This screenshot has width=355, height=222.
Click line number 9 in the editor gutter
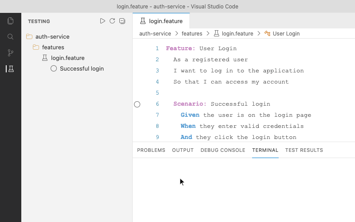click(157, 137)
